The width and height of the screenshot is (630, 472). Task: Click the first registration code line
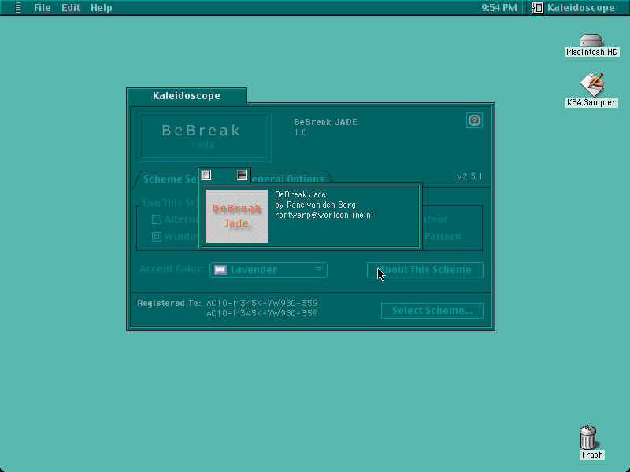262,303
